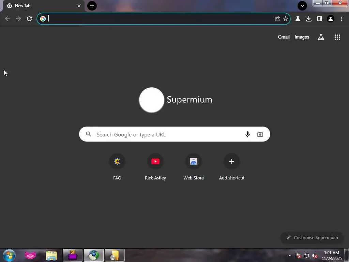
Task: Open the FAQ shortcut
Action: pyautogui.click(x=117, y=167)
